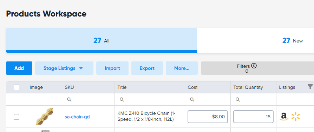Image resolution: width=314 pixels, height=132 pixels.
Task: Click the magnifier icon in SKU search
Action: click(69, 100)
